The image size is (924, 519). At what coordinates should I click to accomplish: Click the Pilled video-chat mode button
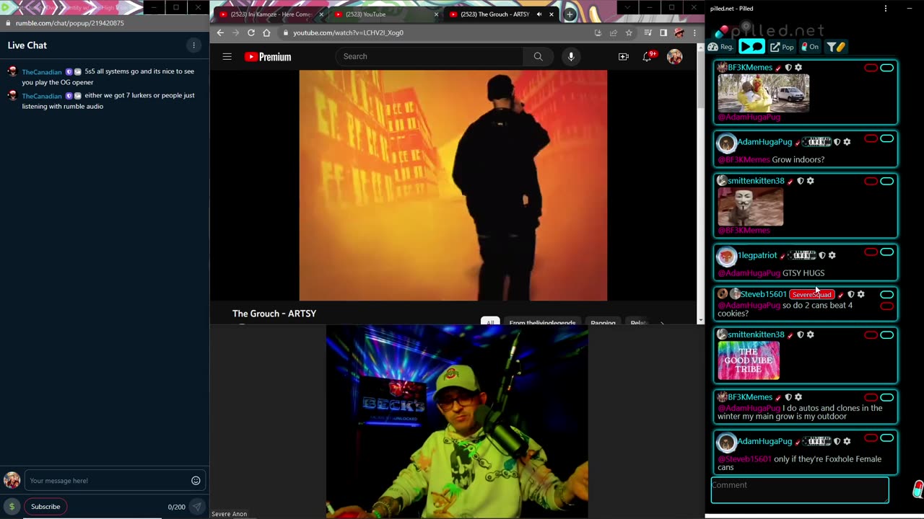click(x=751, y=47)
